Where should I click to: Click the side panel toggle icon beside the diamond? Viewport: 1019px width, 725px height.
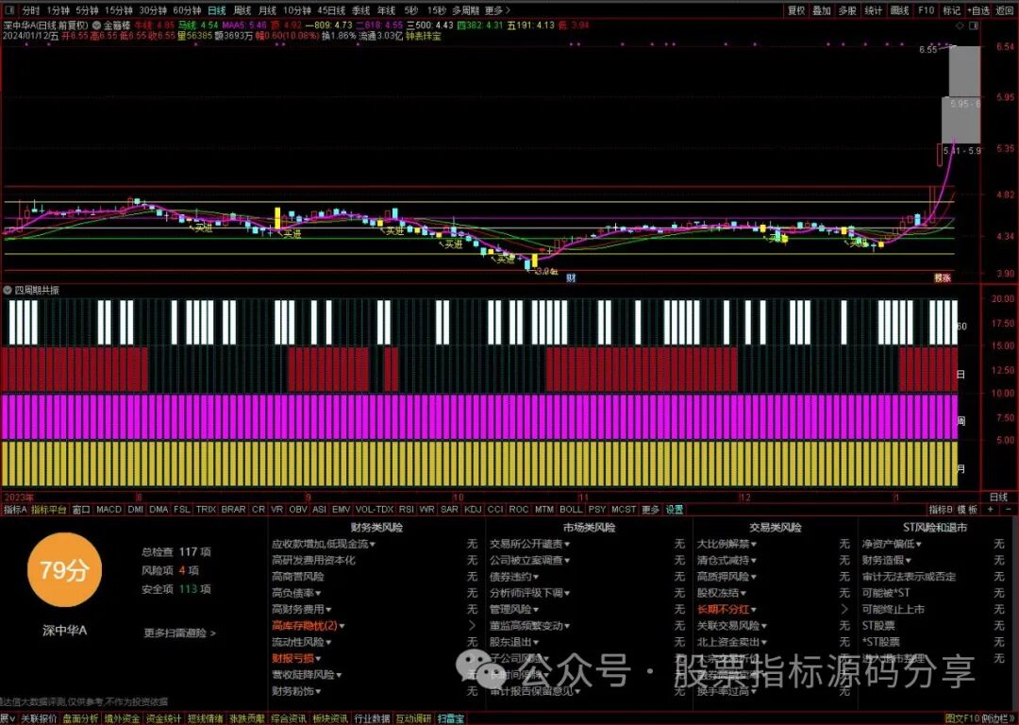[x=974, y=26]
